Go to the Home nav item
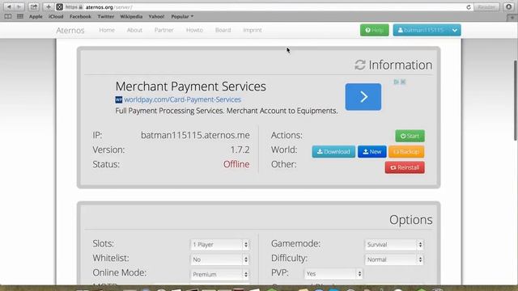 click(107, 30)
